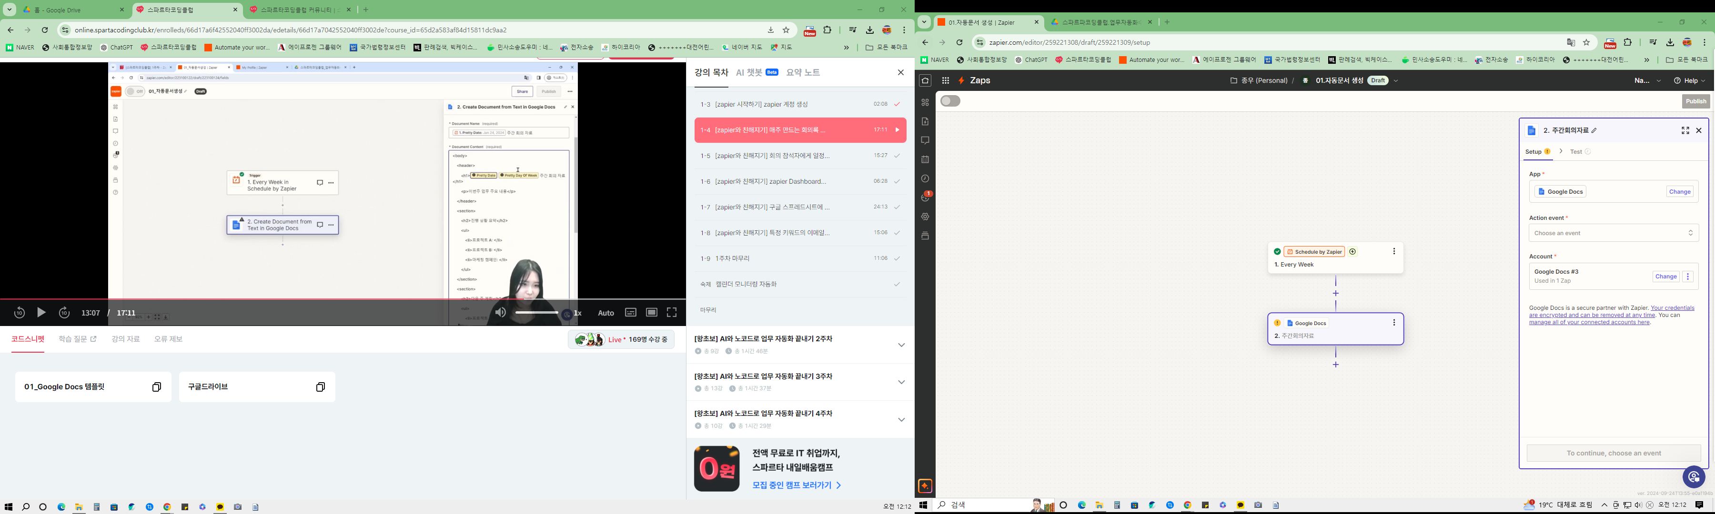Screen dimensions: 1715x514
Task: Close the lecture list panel
Action: pos(901,72)
